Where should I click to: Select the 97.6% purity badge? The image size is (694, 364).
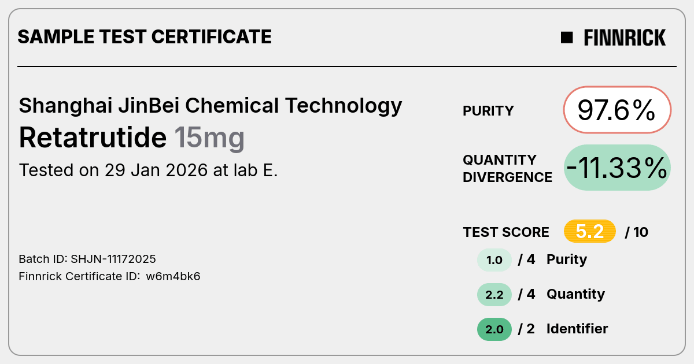click(x=617, y=110)
